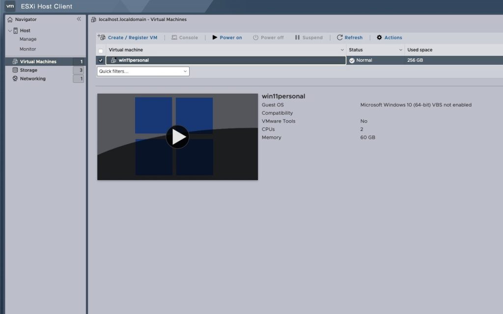Open the Quick filters dropdown

tap(143, 71)
